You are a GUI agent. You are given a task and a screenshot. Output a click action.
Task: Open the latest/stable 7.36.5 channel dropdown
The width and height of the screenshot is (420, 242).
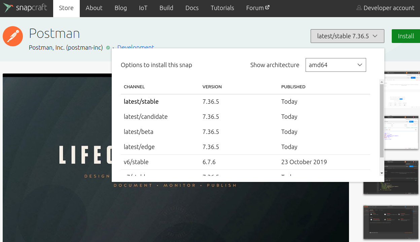(347, 36)
